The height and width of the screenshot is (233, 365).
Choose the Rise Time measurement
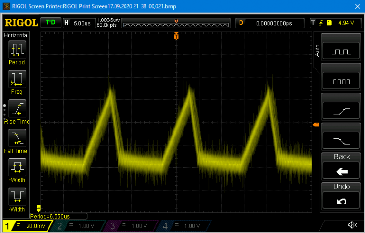[18, 108]
